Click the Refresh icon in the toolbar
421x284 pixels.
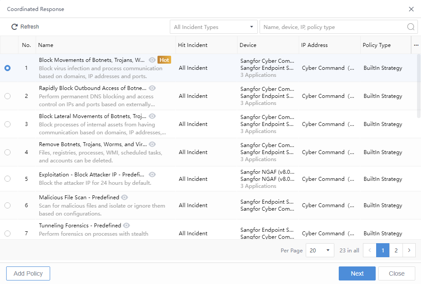[15, 27]
